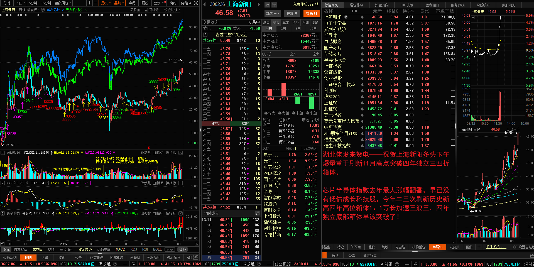Open help icon of VOL indicator
The width and height of the screenshot is (534, 267).
point(3,153)
